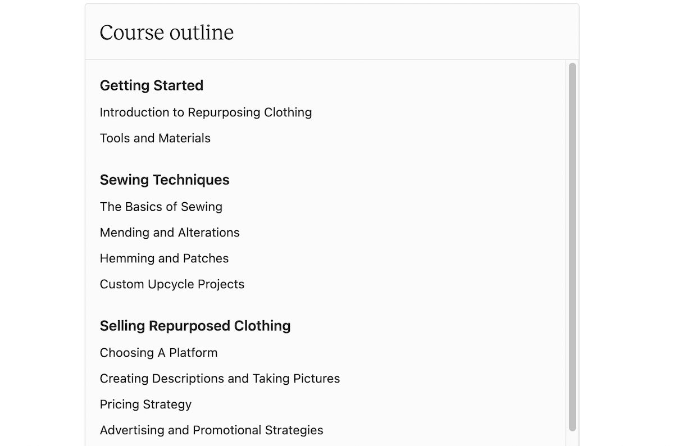The width and height of the screenshot is (674, 446).
Task: Open Advertising and Promotional Strategies lesson
Action: 211,430
